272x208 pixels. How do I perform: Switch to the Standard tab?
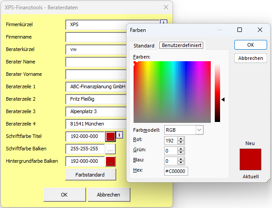coord(144,46)
